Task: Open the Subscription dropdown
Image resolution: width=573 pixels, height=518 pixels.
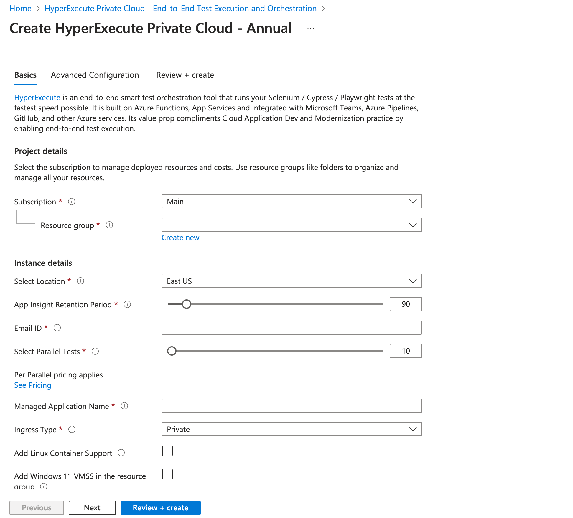Action: tap(292, 202)
